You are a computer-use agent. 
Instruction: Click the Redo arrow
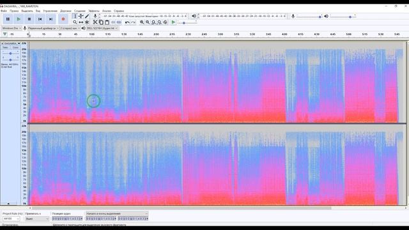(x=133, y=22)
